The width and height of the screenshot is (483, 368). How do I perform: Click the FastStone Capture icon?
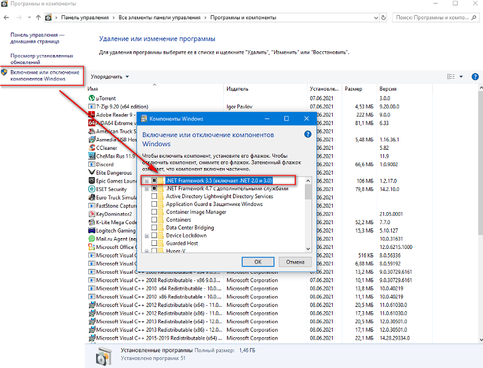(92, 205)
